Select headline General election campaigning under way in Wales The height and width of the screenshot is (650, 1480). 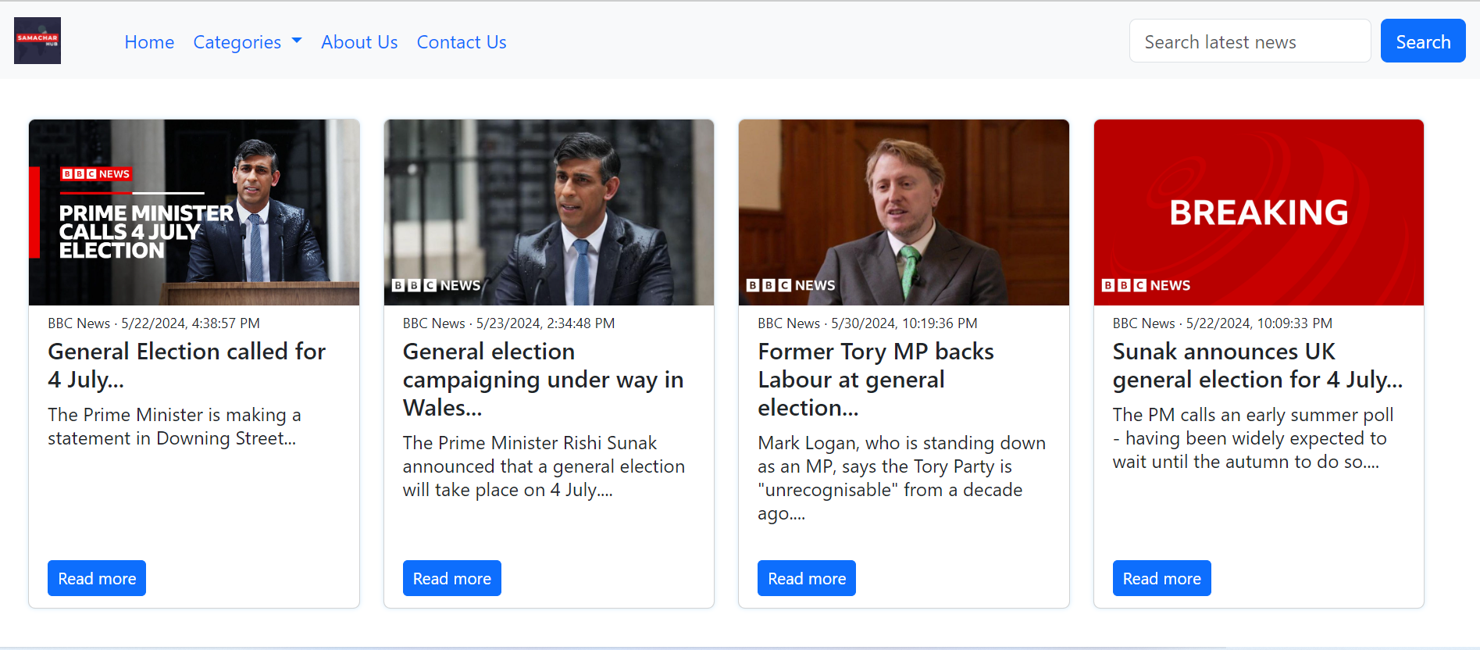[x=543, y=380]
